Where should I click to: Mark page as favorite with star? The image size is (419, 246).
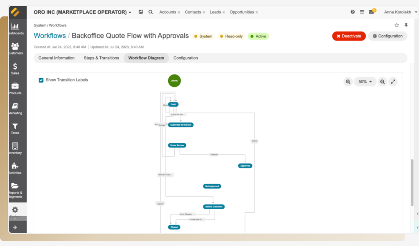point(396,25)
